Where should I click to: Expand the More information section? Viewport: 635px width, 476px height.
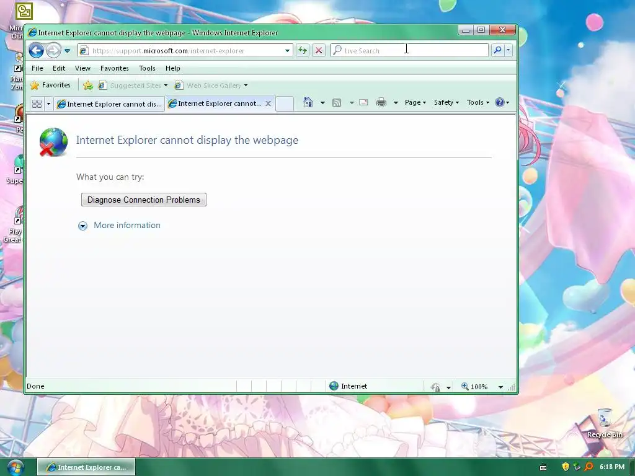(x=82, y=226)
